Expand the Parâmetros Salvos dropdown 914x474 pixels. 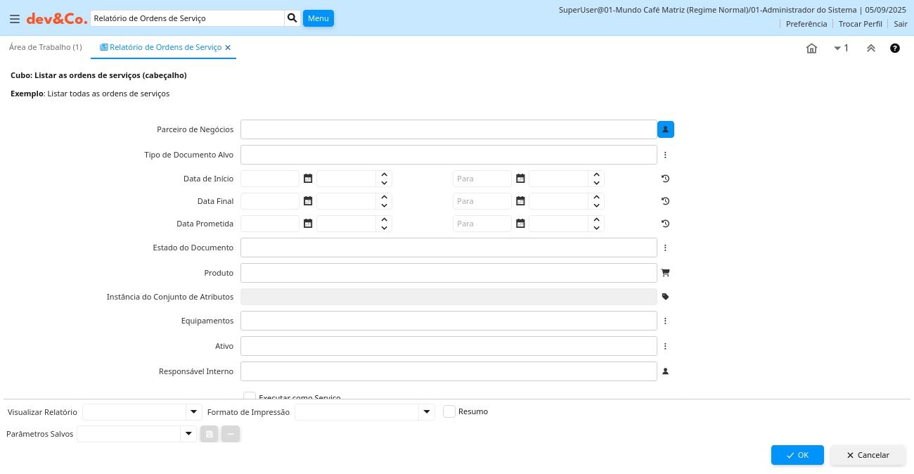[x=188, y=434]
